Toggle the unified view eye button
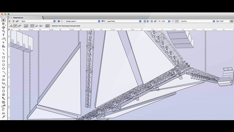Viewport: 234px width, 132px height. [x=177, y=21]
